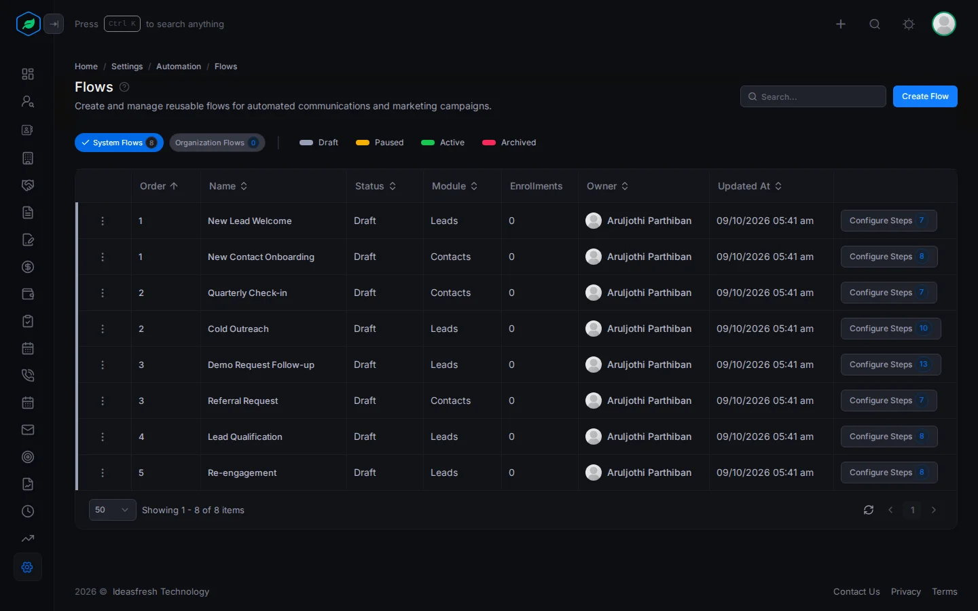This screenshot has height=611, width=978.
Task: Click the Create Flow button
Action: (x=925, y=96)
